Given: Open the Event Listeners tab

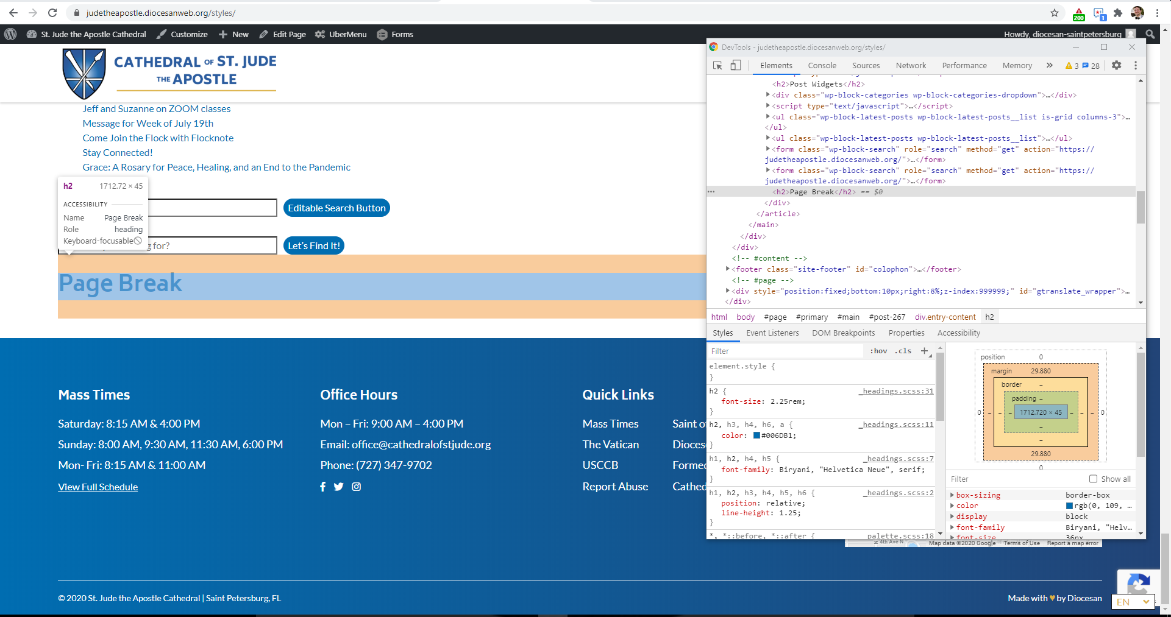Looking at the screenshot, I should [x=772, y=333].
